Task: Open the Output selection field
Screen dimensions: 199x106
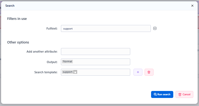Action: (x=96, y=62)
